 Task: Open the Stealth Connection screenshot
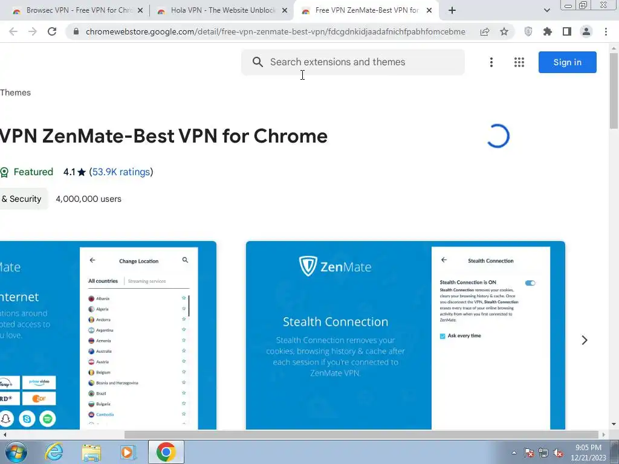point(406,335)
